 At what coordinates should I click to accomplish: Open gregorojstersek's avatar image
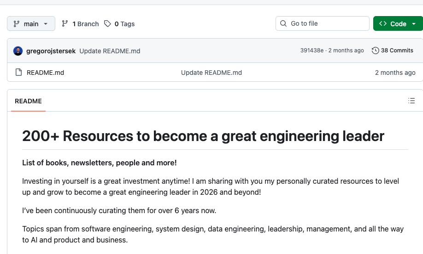click(x=18, y=51)
